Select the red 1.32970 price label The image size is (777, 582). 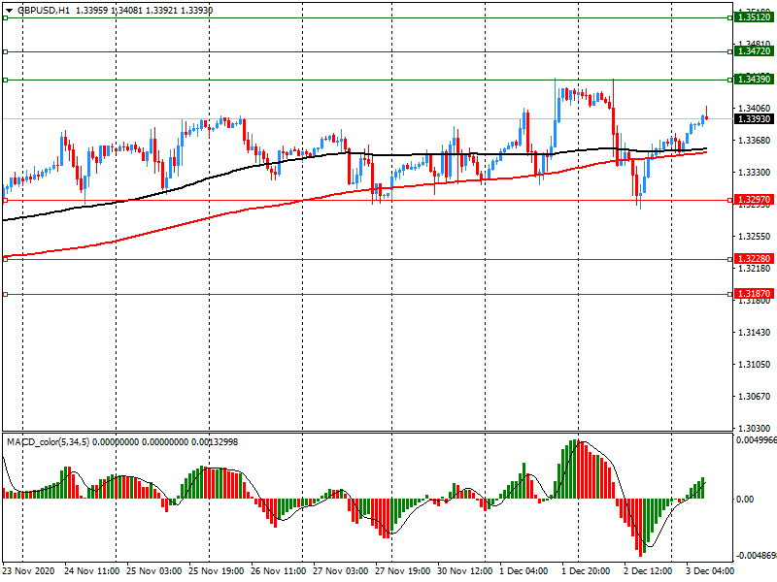[x=754, y=200]
